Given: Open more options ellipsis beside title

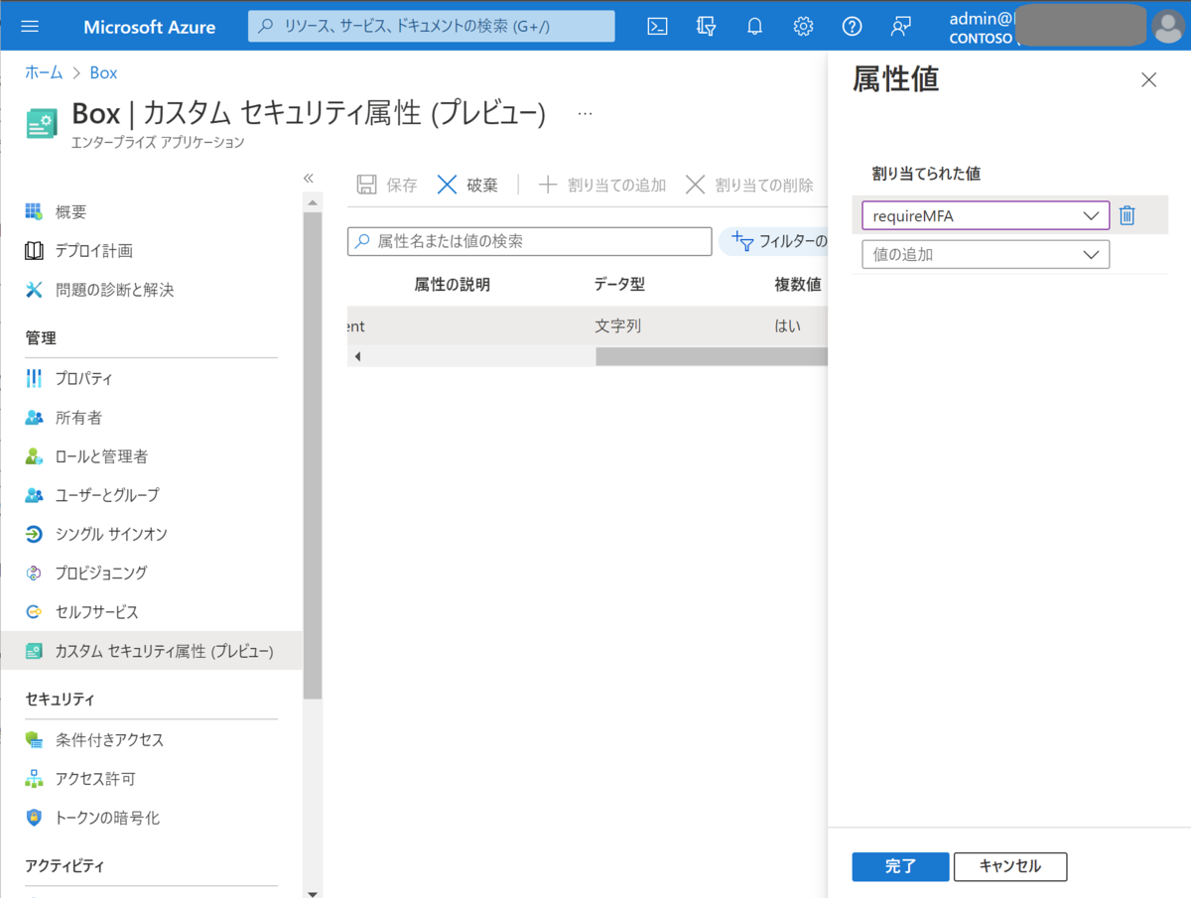Looking at the screenshot, I should [x=585, y=114].
